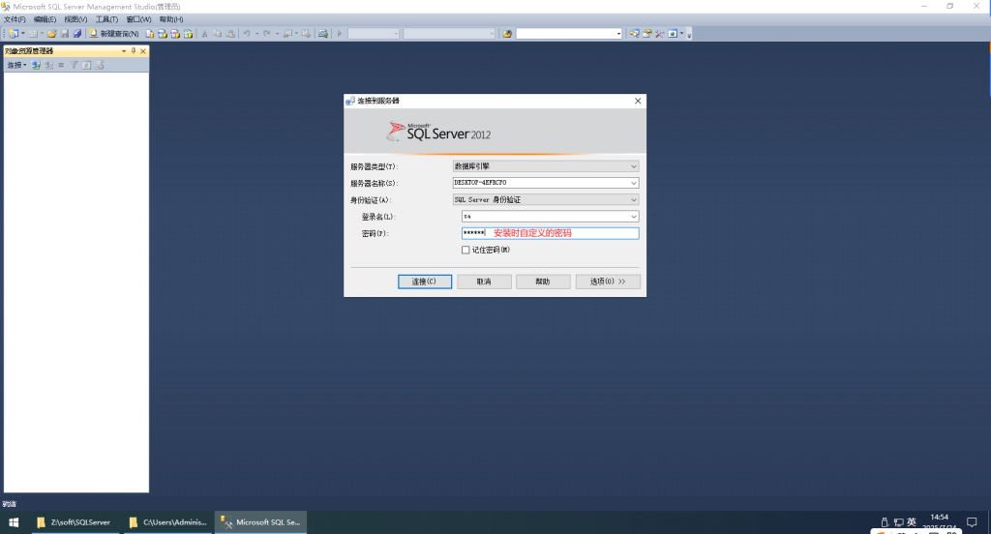Toggle auto-hide pin on Object Explorer
This screenshot has height=534, width=991.
pos(134,51)
